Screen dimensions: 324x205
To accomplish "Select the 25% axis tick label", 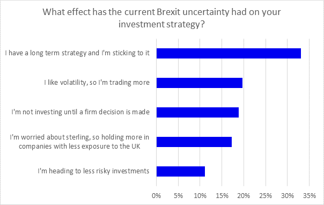I will tap(266, 195).
